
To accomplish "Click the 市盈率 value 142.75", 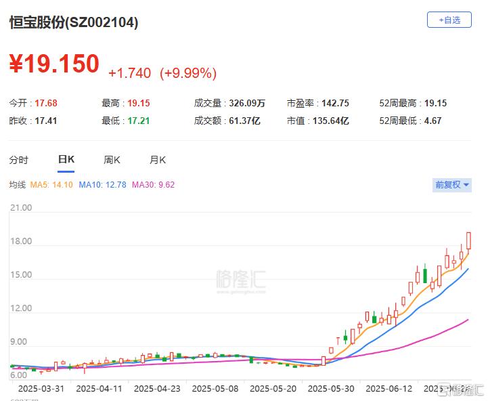I will pos(335,103).
